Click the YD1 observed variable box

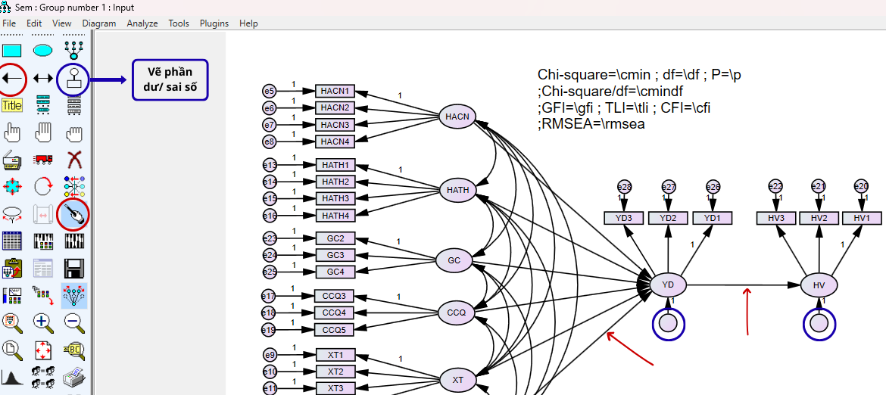tap(712, 218)
